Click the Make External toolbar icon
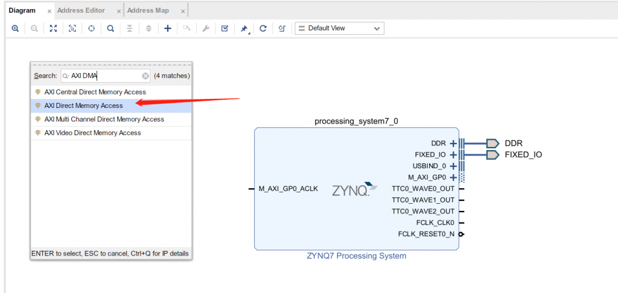Viewport: 618px width, 293px height. (x=187, y=28)
